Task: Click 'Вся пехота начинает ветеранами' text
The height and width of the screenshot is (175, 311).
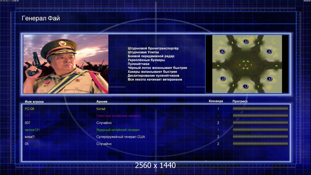Action: (x=155, y=79)
